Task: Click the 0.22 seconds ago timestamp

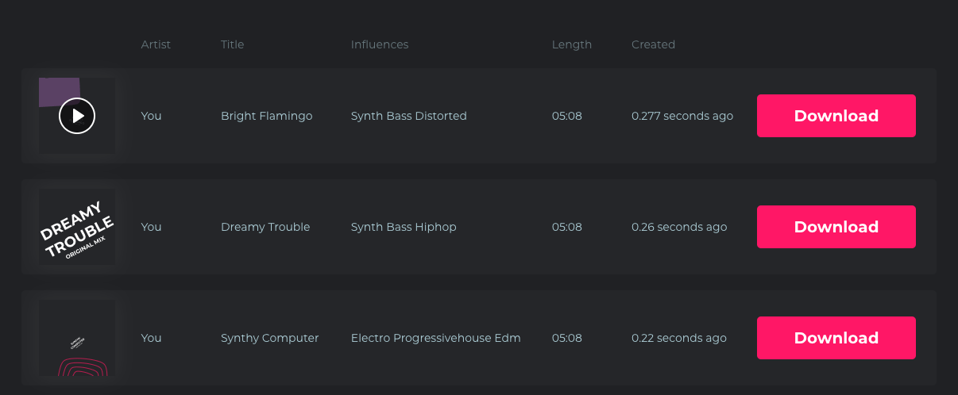Action: [678, 338]
